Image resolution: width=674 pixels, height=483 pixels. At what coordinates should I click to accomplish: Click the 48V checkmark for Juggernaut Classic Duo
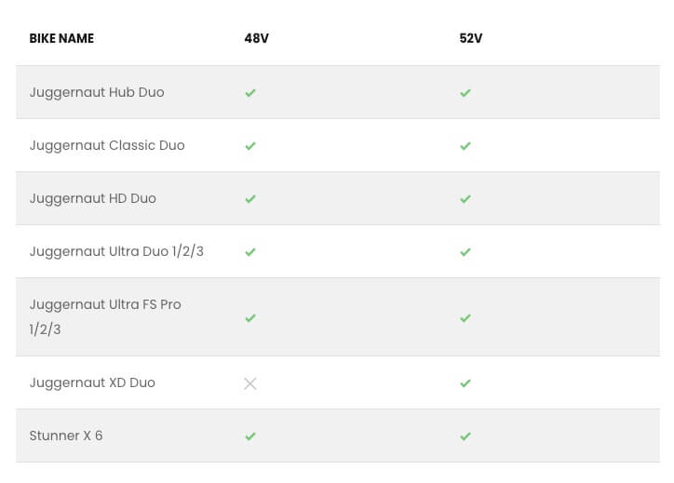[x=249, y=146]
